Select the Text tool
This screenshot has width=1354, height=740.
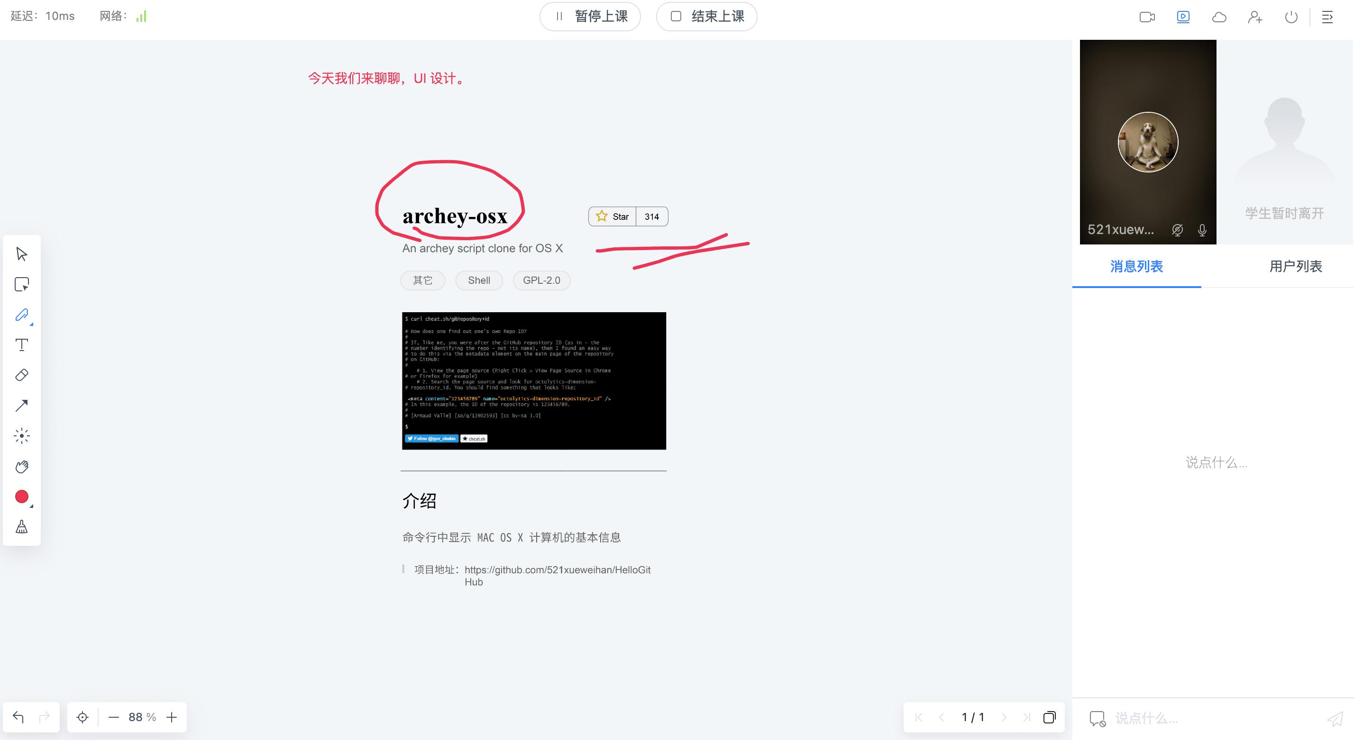21,344
